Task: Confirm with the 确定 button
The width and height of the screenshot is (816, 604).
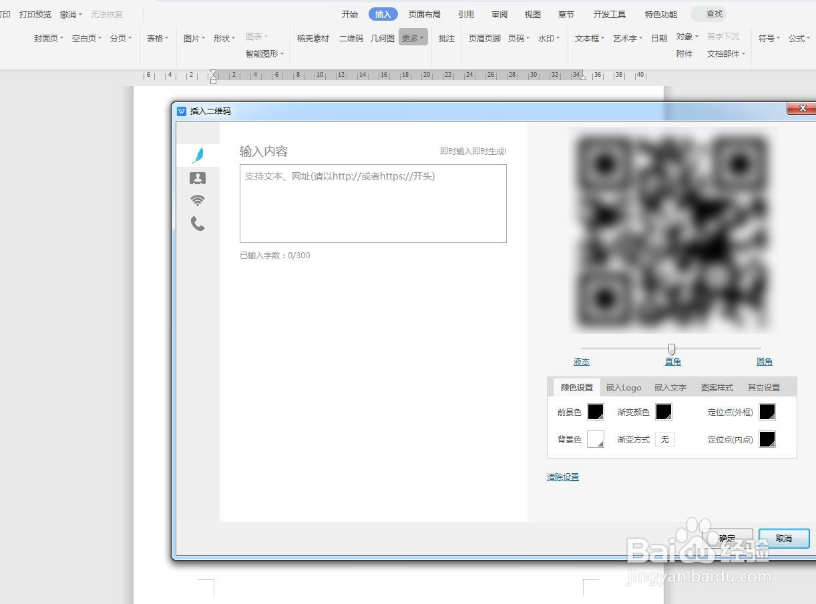Action: click(727, 539)
